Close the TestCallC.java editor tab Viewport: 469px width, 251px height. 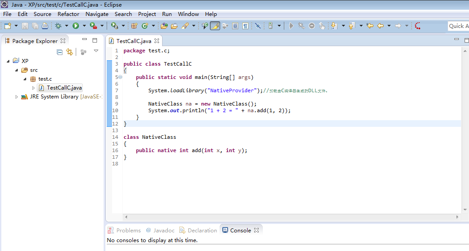pyautogui.click(x=157, y=41)
